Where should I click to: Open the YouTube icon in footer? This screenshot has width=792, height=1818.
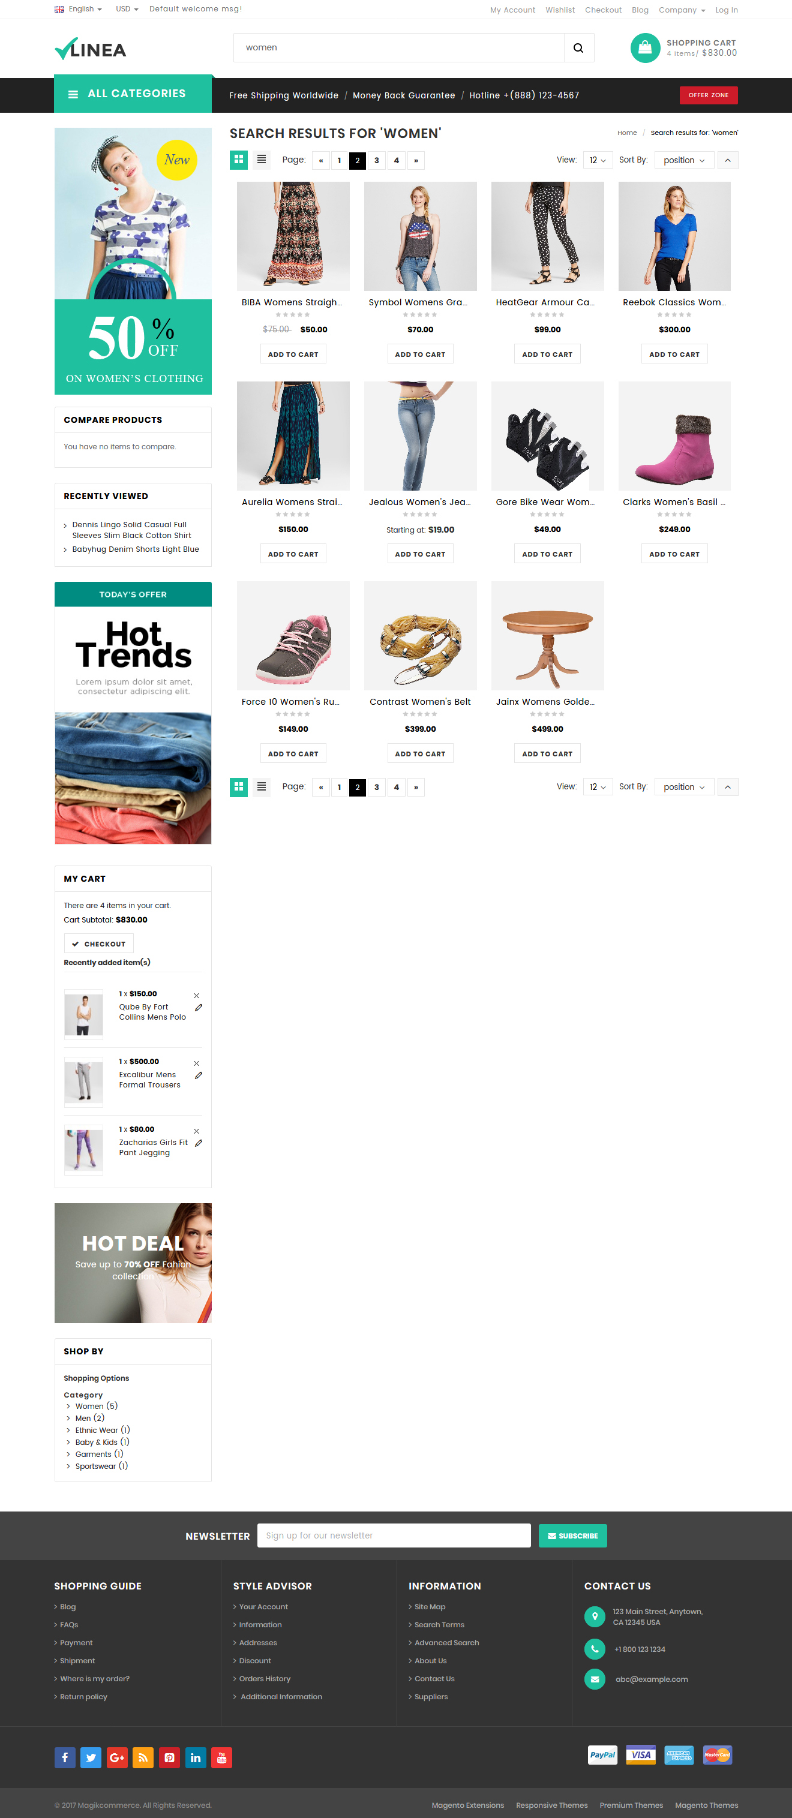coord(221,1757)
